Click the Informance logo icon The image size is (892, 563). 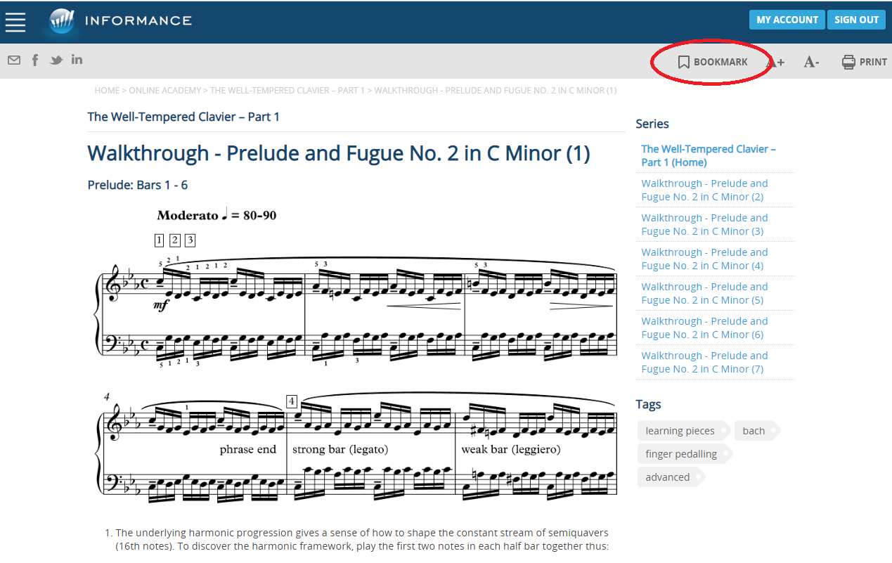[x=62, y=21]
